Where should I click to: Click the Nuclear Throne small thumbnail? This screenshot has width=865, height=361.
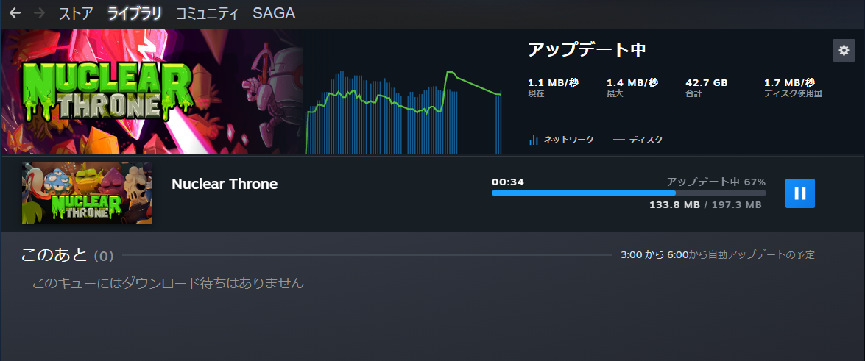[87, 193]
